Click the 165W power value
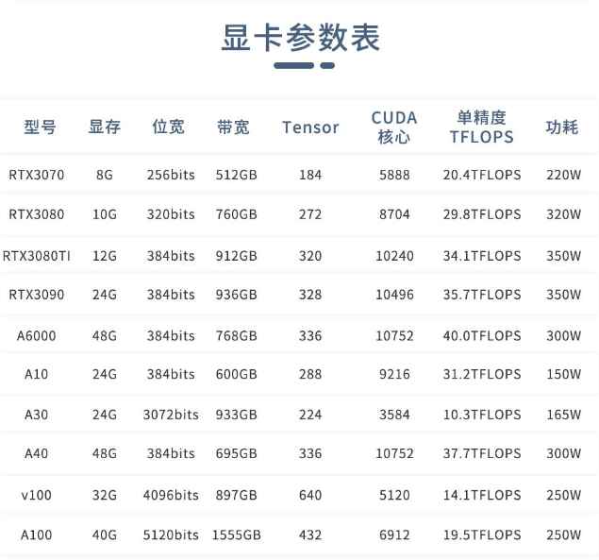599x560 pixels. coord(563,415)
